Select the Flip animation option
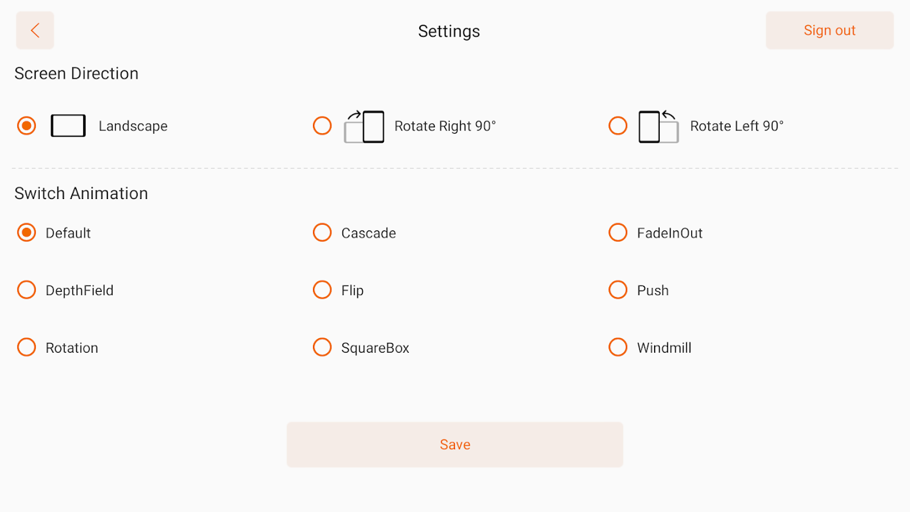Screen dimensions: 910x512 click(322, 290)
